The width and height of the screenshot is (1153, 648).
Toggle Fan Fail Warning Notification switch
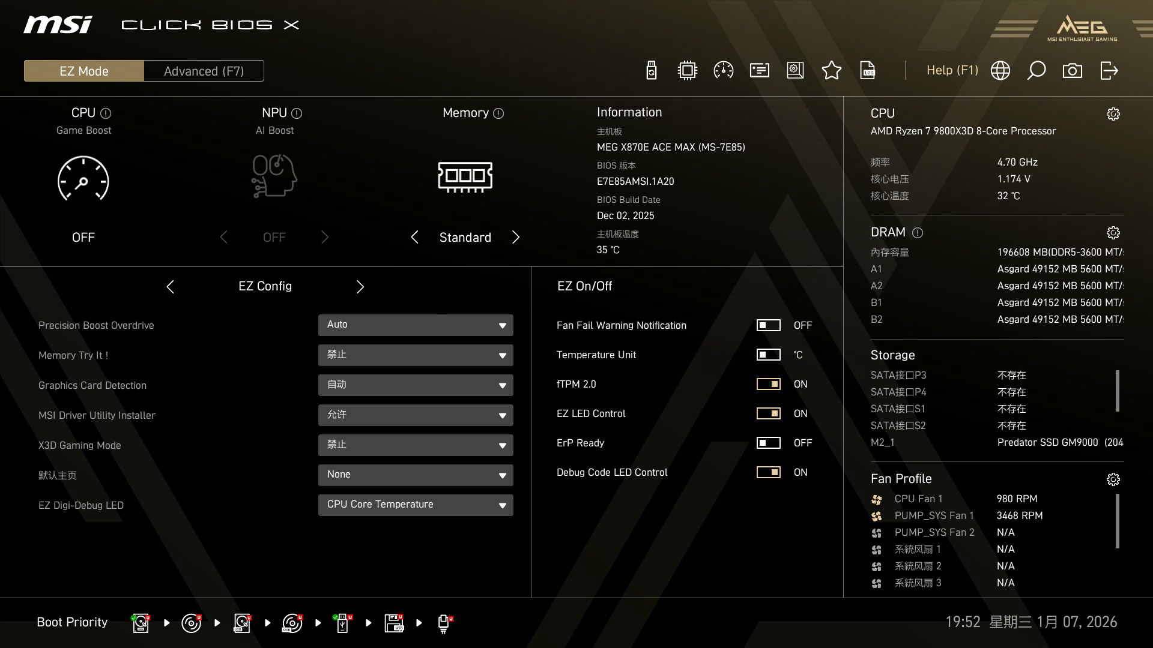point(768,325)
